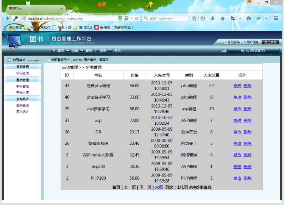The width and height of the screenshot is (284, 205).
Task: Click the 网站首页 link
Action: pos(257,51)
